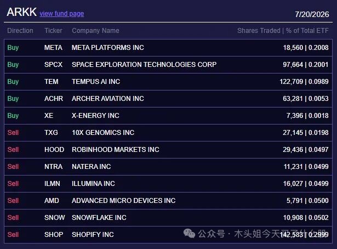
Task: Select the TEM ticker cell
Action: pyautogui.click(x=52, y=82)
